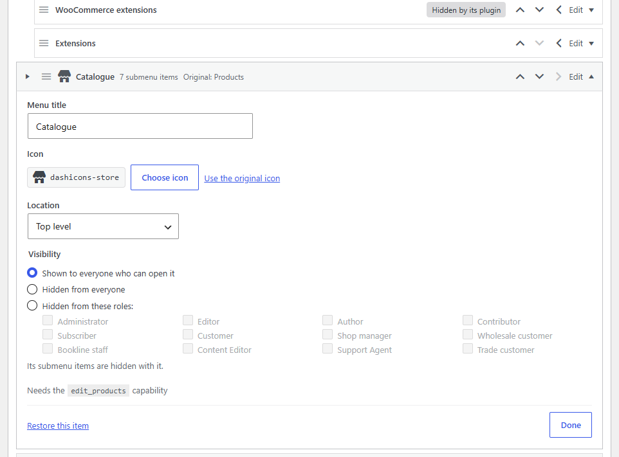Check the Bookline staff checkbox
The height and width of the screenshot is (457, 619).
click(48, 348)
